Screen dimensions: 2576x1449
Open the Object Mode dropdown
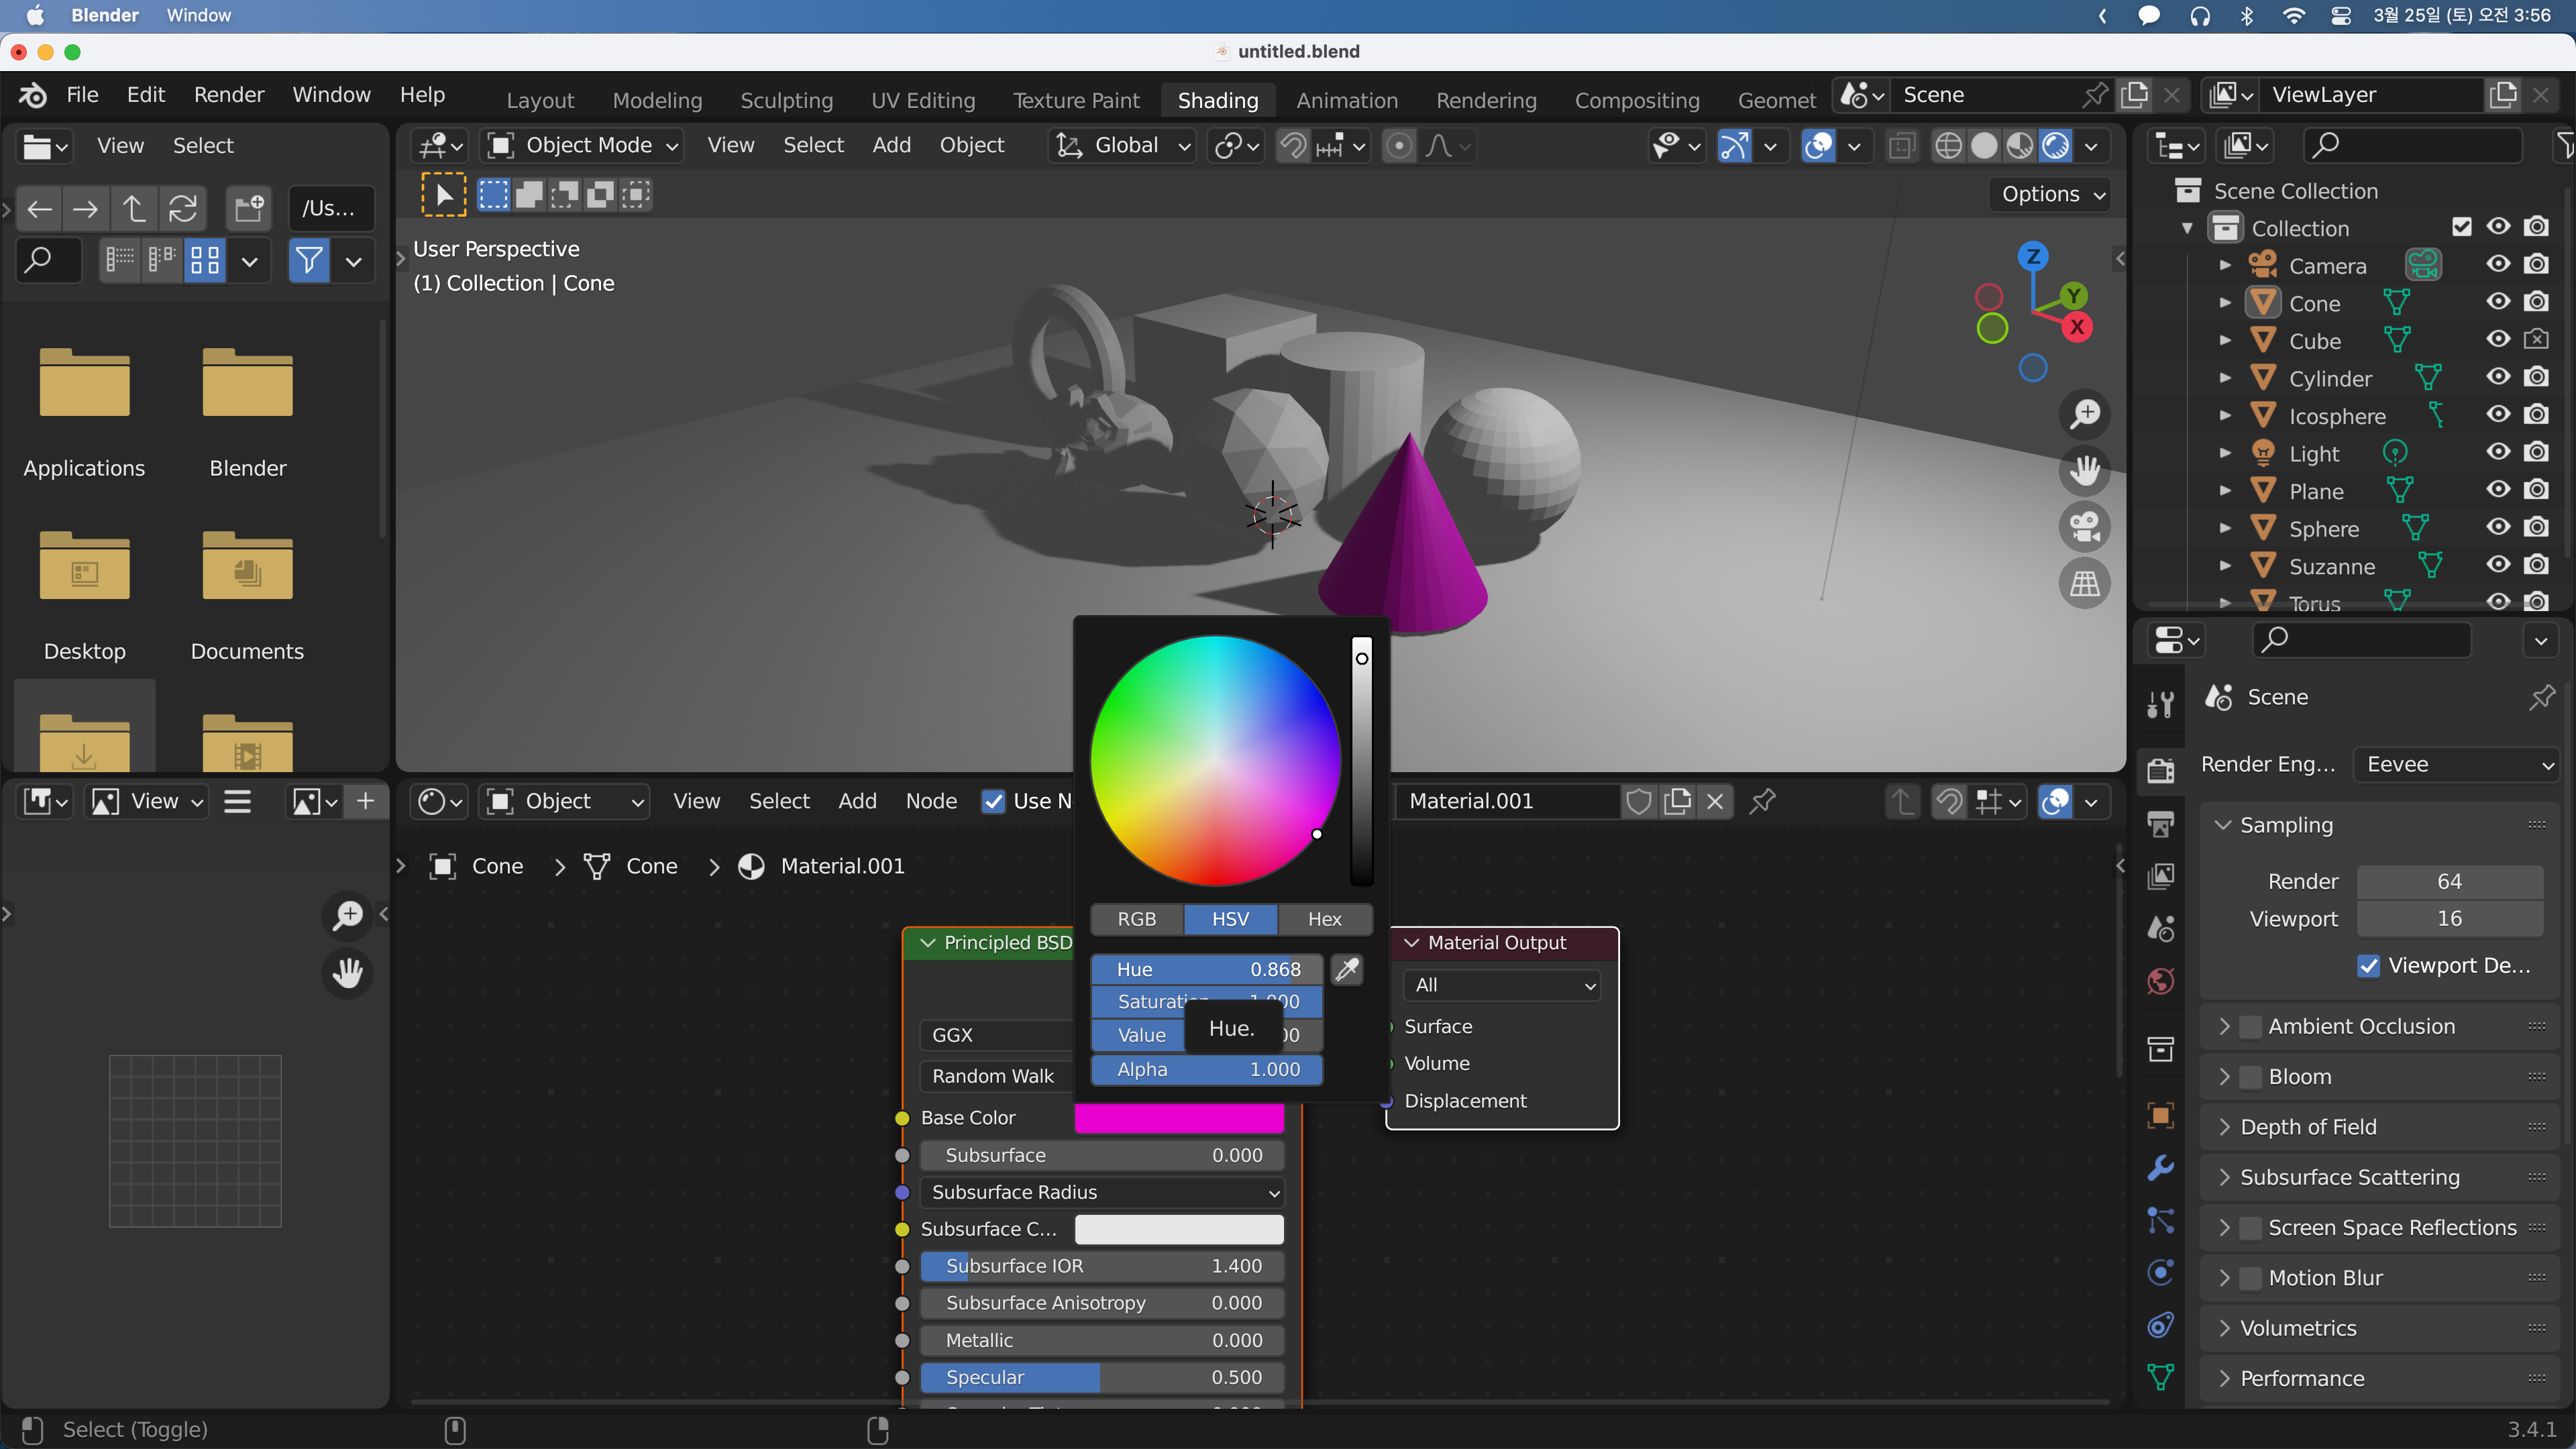click(582, 146)
